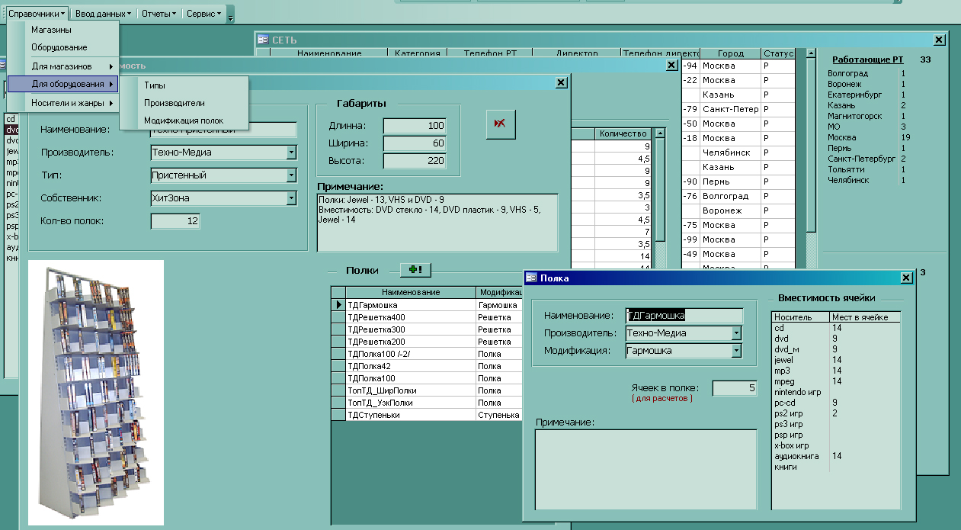
Task: Open the Собственник dropdown showing ХитЗона
Action: [290, 198]
